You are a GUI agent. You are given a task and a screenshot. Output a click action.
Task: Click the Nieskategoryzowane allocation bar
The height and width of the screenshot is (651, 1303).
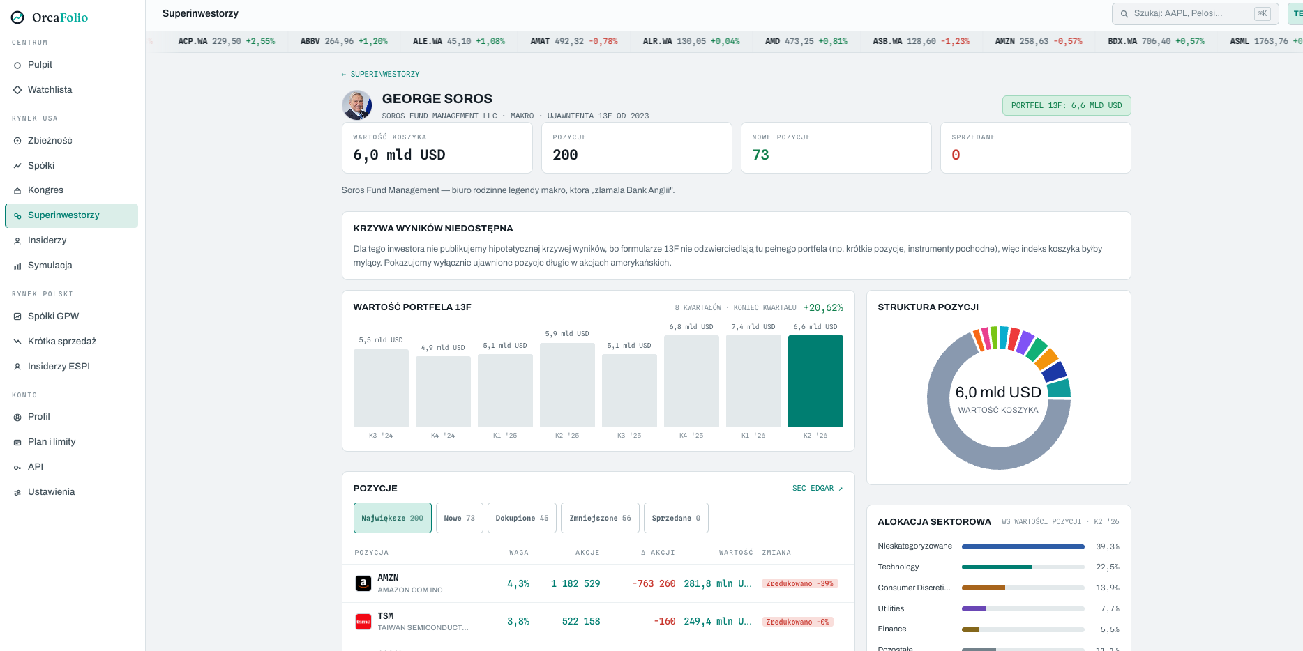pos(1023,546)
